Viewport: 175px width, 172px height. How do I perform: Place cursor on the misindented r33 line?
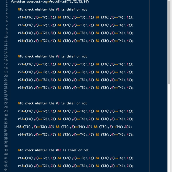[x=74, y=127]
